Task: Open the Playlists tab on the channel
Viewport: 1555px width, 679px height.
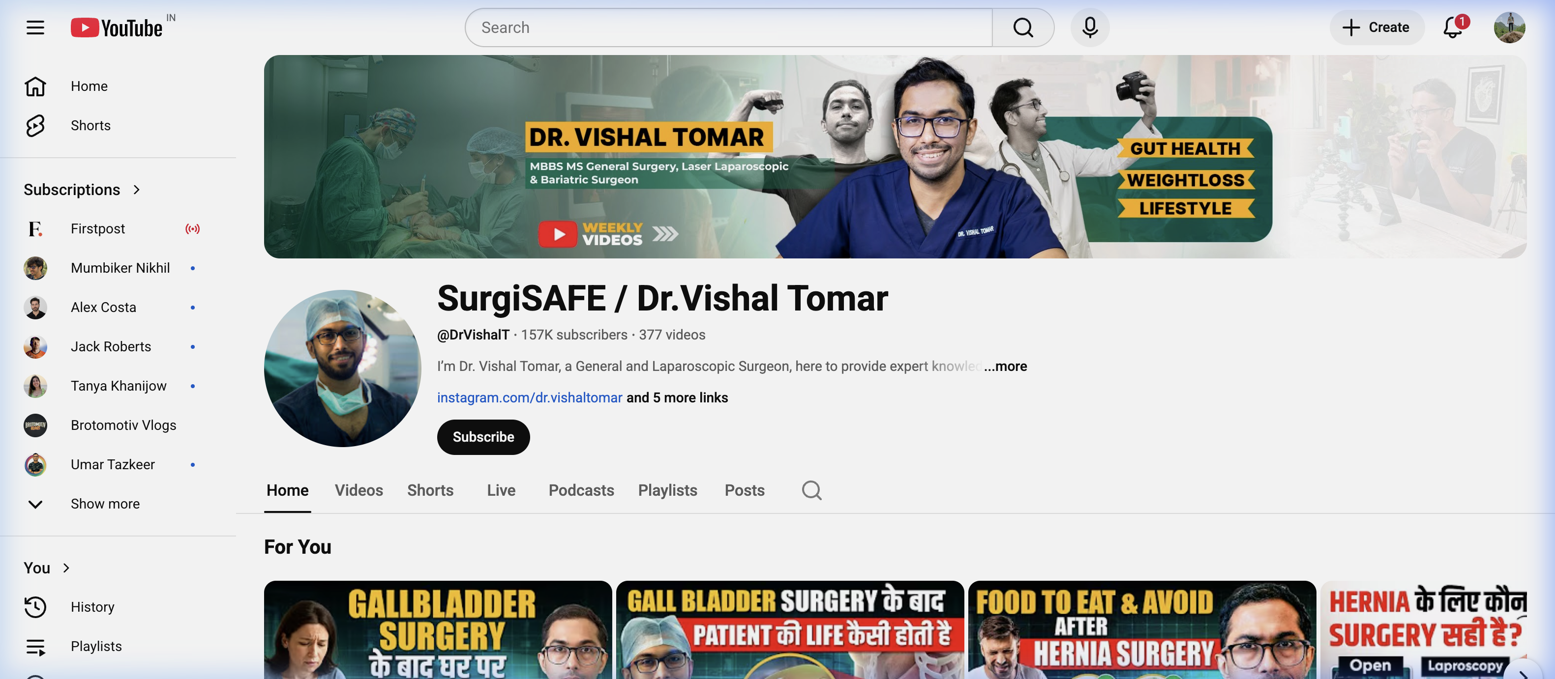Action: [x=667, y=490]
